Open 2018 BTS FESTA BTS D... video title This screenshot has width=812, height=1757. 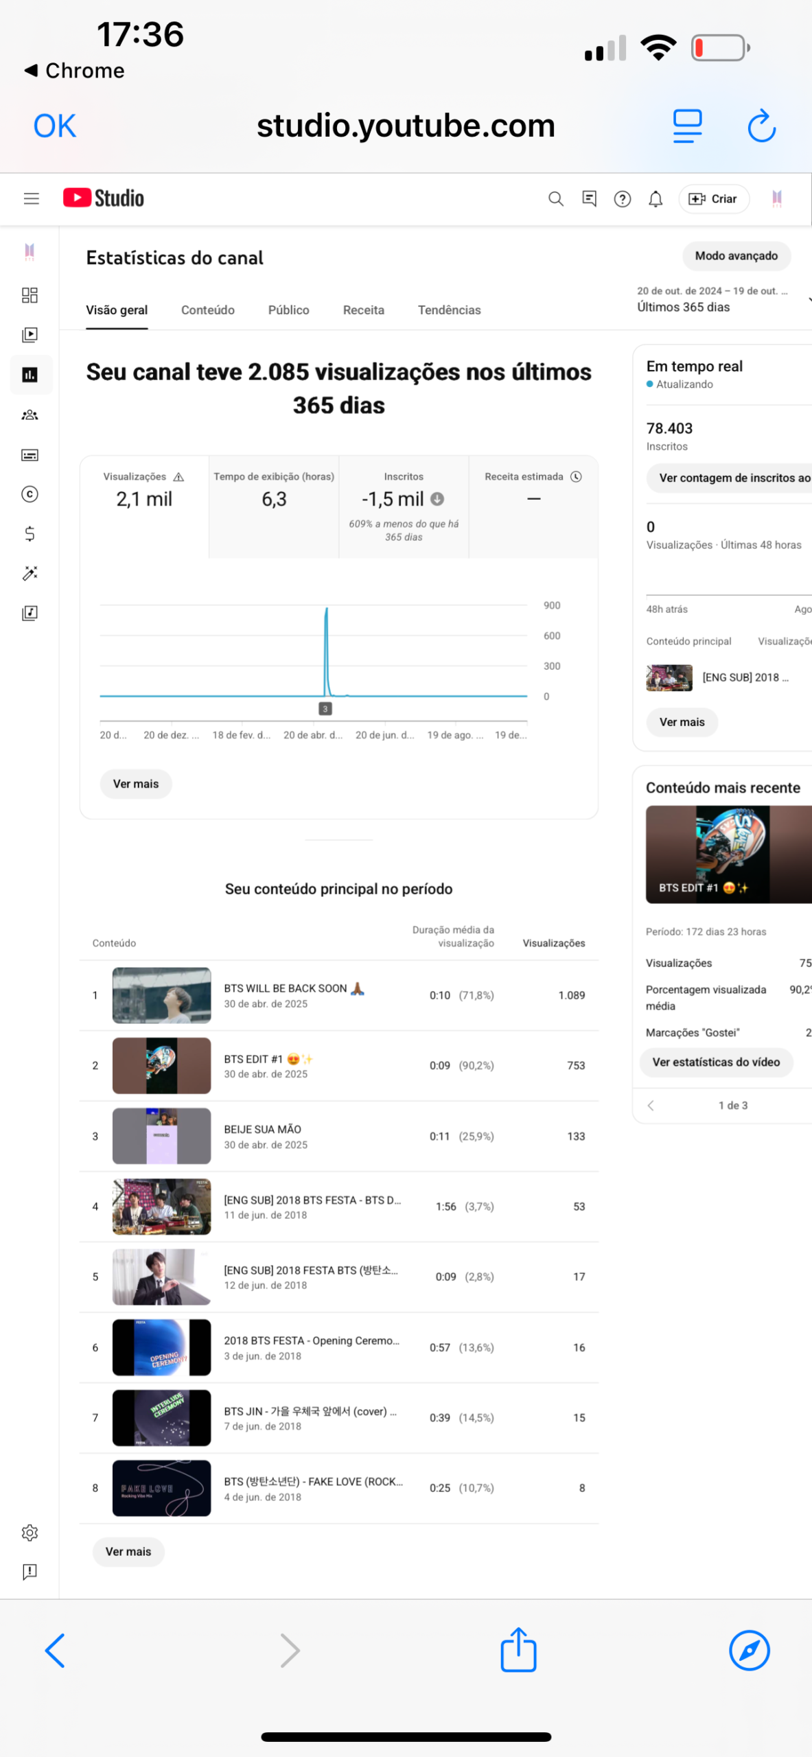pos(312,1200)
